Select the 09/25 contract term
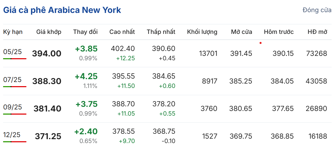Viewport: 336px width, 149px height. [x=12, y=107]
